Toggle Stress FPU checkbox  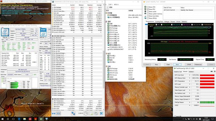pos(148,9)
